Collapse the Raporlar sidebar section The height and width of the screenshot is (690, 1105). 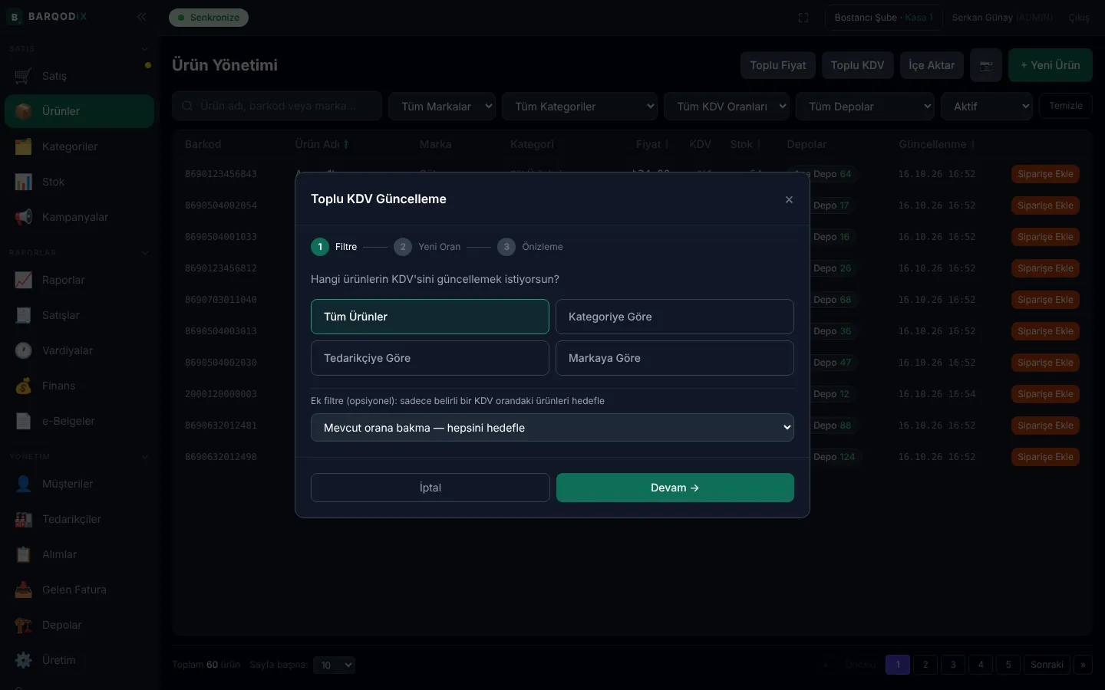145,252
